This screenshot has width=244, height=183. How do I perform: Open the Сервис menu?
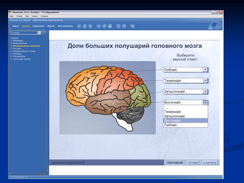pyautogui.click(x=35, y=16)
